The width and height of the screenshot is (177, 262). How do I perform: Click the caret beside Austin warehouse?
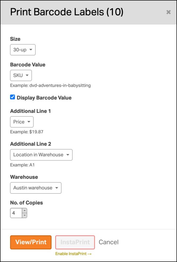(56, 188)
